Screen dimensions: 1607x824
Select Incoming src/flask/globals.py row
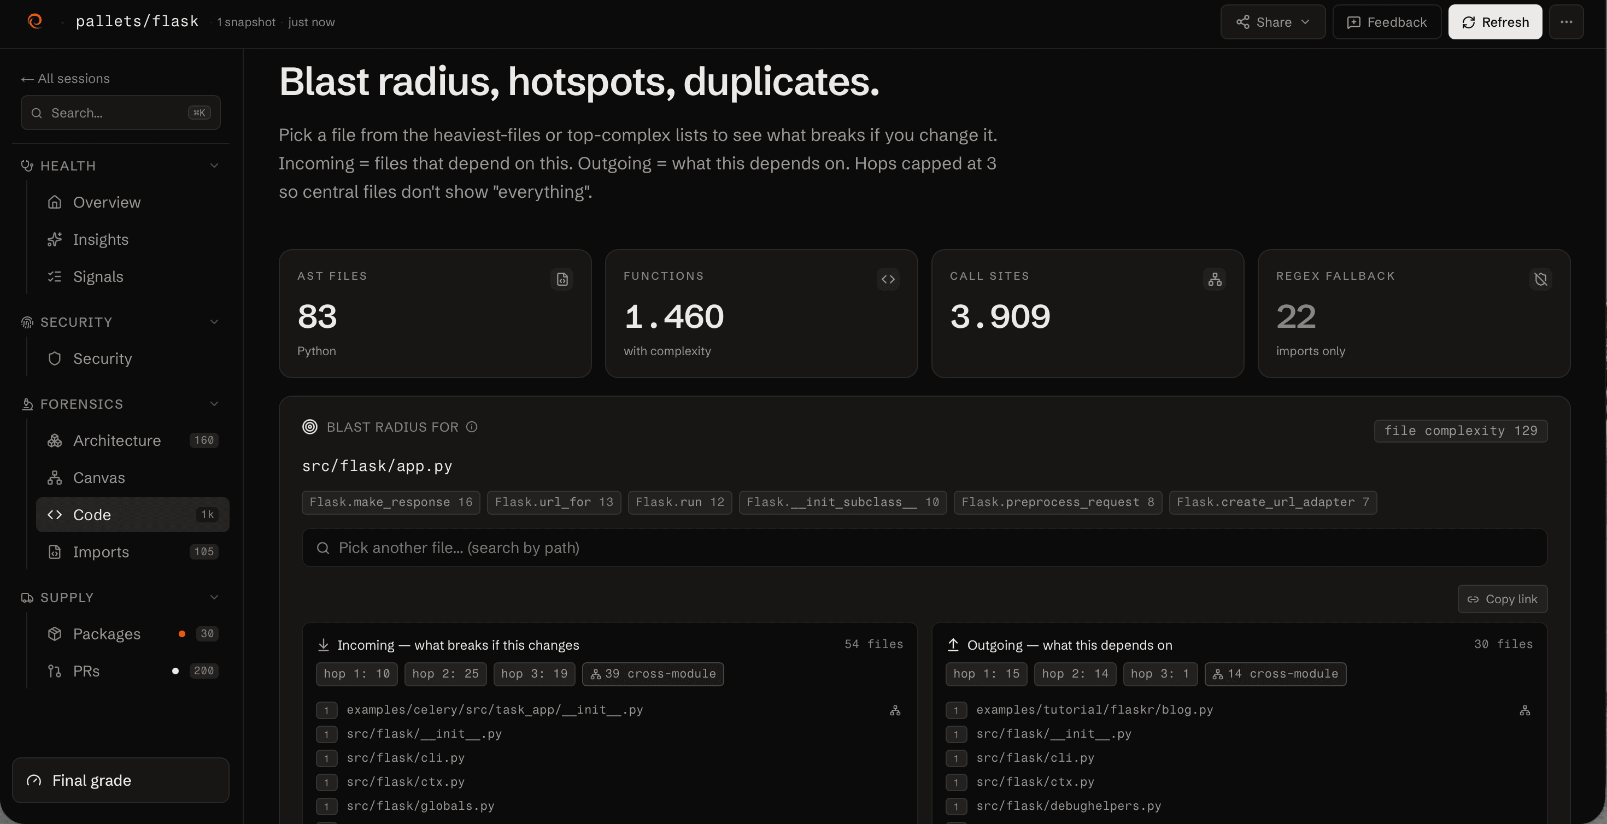tap(609, 807)
